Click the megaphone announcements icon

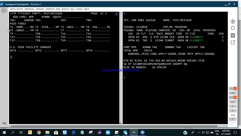click(4, 123)
